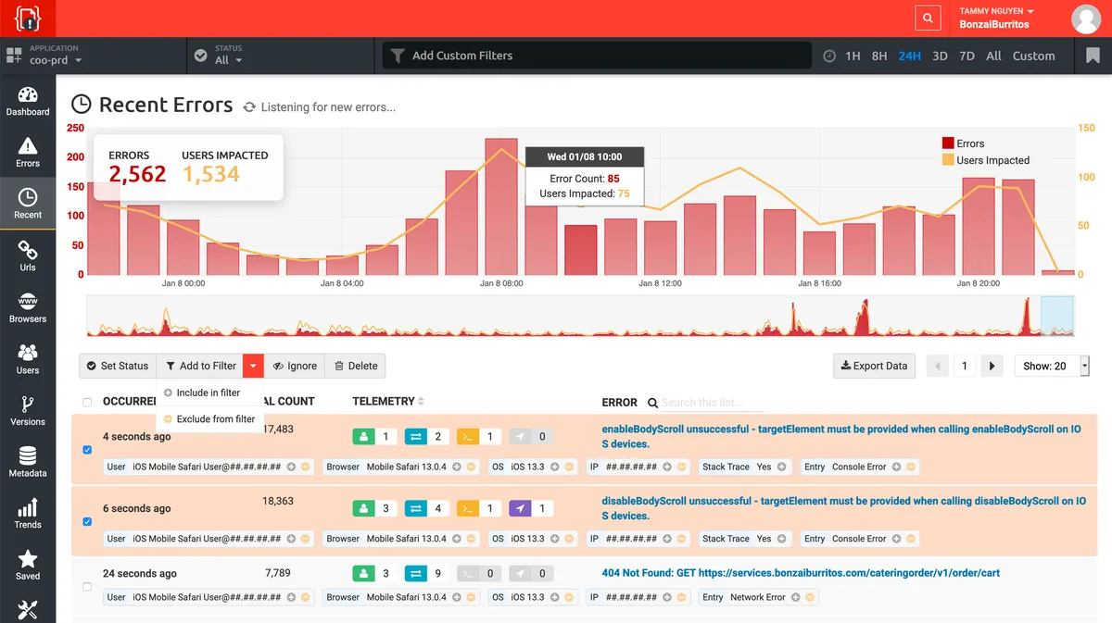Image resolution: width=1112 pixels, height=623 pixels.
Task: Click the highlighted range on the overview timeline
Action: click(x=1056, y=316)
